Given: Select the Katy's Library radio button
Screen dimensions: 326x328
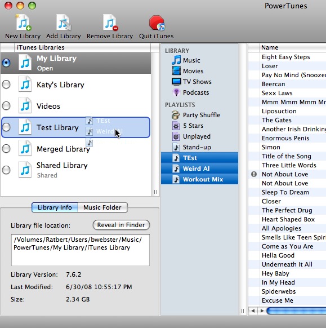Looking at the screenshot, I should (6, 85).
